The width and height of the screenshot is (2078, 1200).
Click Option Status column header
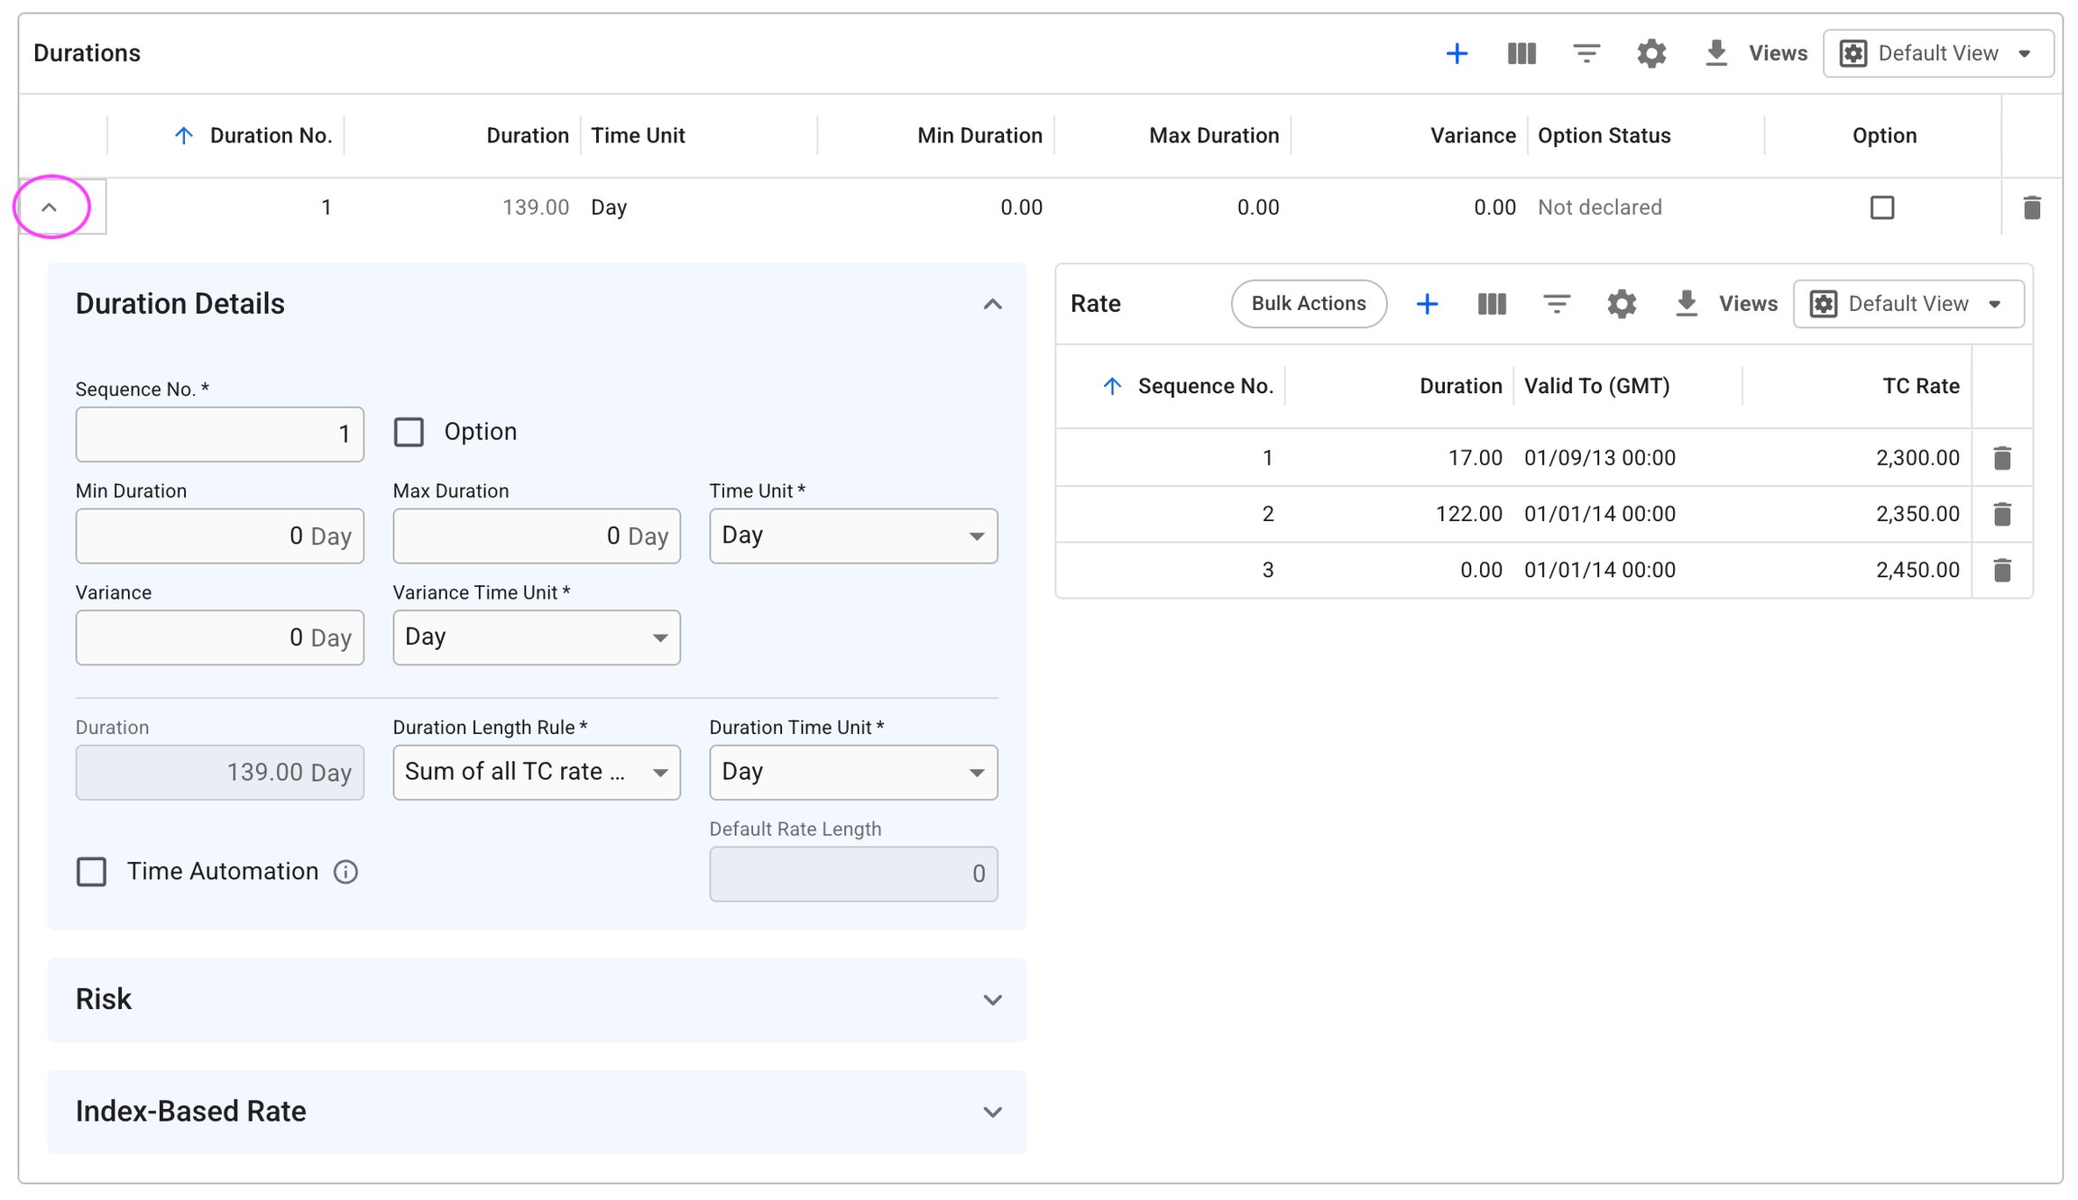1604,135
